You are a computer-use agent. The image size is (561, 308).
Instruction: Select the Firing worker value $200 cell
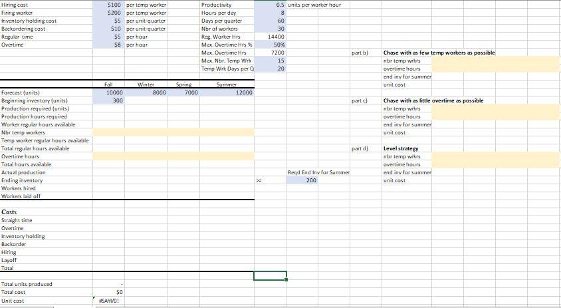109,13
